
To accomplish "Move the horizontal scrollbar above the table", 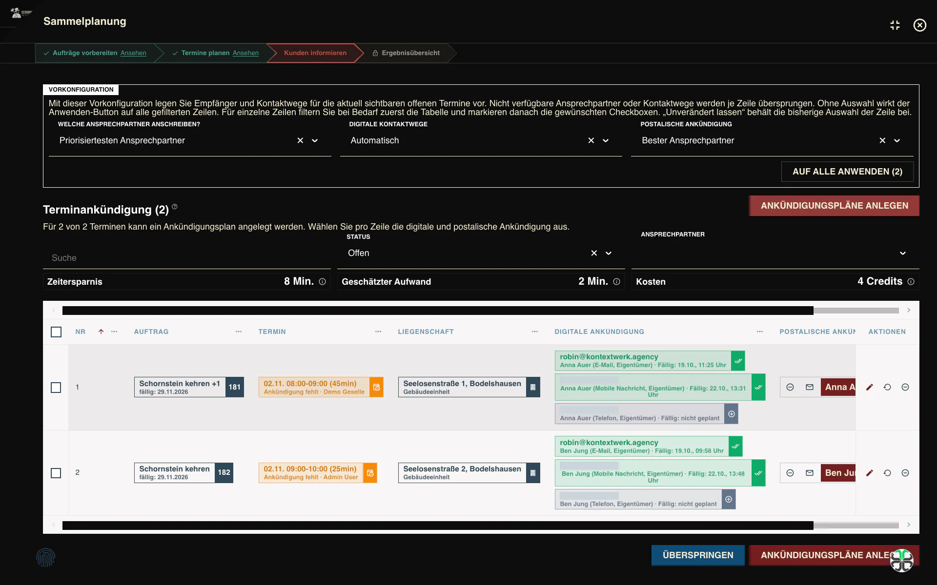I will pyautogui.click(x=438, y=311).
